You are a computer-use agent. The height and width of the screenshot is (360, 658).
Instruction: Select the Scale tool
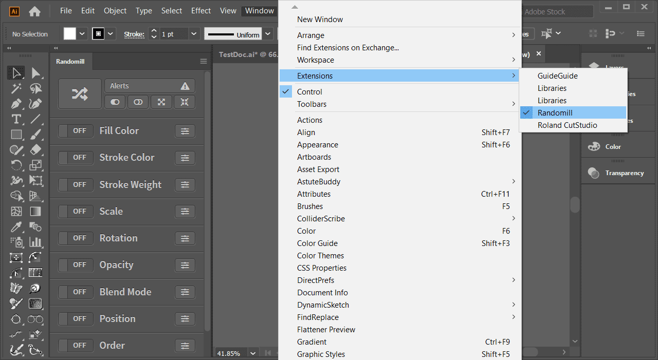point(35,165)
